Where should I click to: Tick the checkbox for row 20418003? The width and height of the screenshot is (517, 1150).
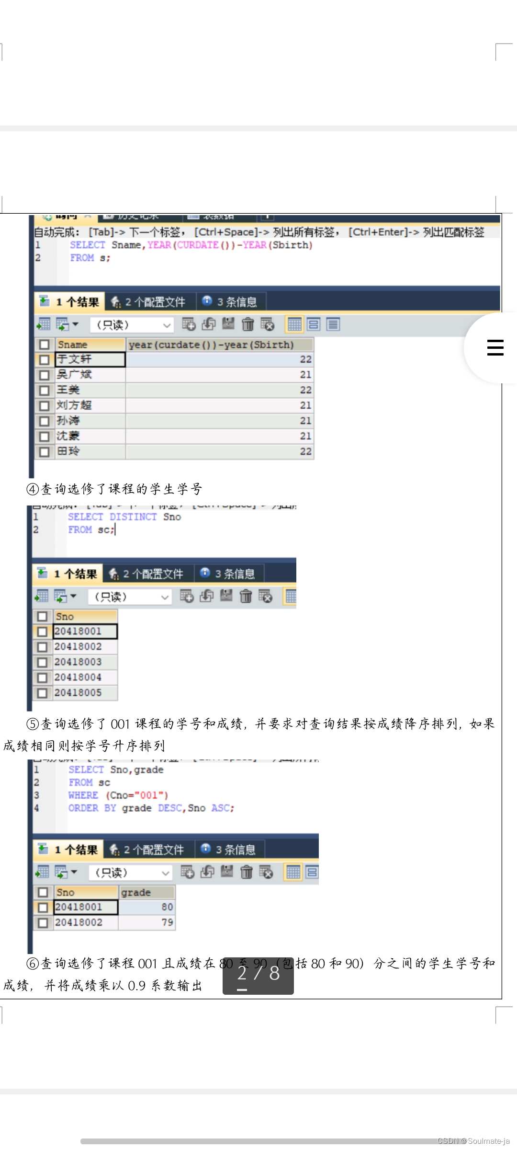click(x=42, y=662)
